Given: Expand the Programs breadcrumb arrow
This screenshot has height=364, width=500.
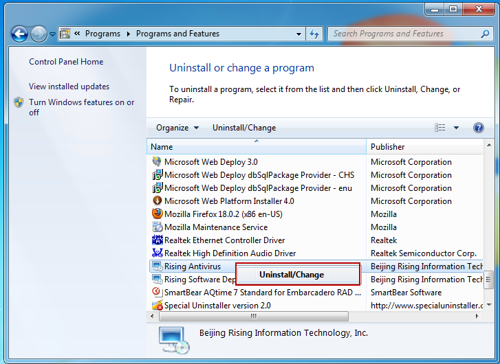Looking at the screenshot, I should click(x=128, y=34).
